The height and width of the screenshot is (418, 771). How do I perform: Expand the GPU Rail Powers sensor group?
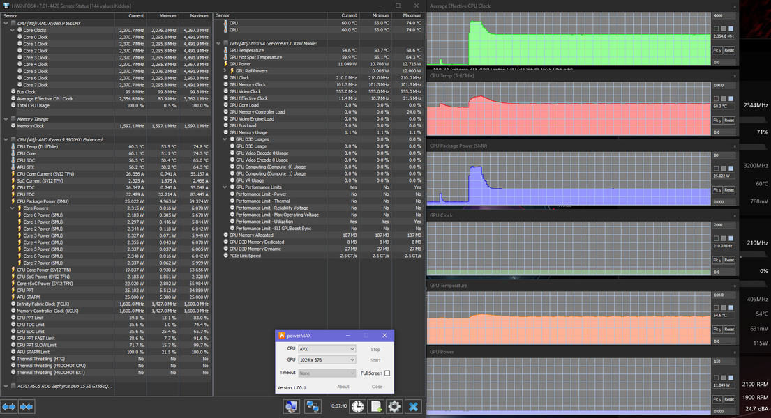[x=225, y=71]
